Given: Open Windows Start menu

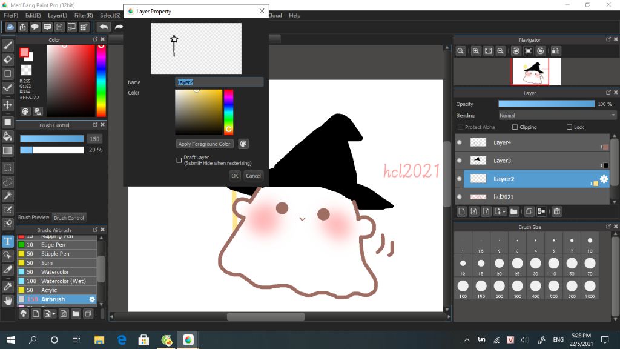Looking at the screenshot, I should [11, 340].
